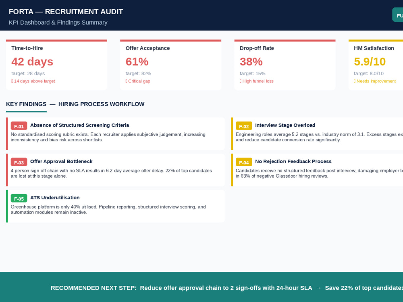Click the Recommended Next Step banner
The width and height of the screenshot is (403, 302).
[201, 287]
